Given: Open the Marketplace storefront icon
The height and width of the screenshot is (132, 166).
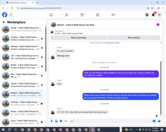Looking at the screenshot, I should [x=98, y=15].
